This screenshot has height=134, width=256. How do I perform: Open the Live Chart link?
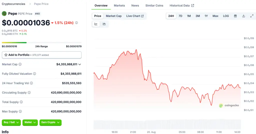[x=135, y=16]
